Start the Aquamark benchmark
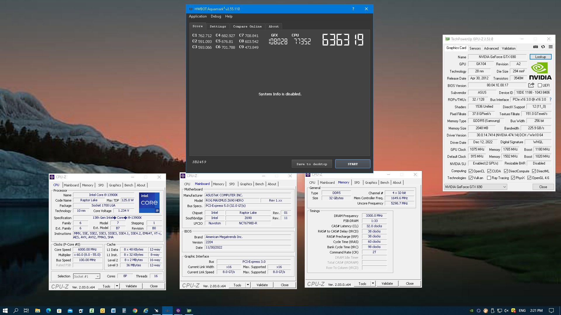561x315 pixels. point(353,164)
